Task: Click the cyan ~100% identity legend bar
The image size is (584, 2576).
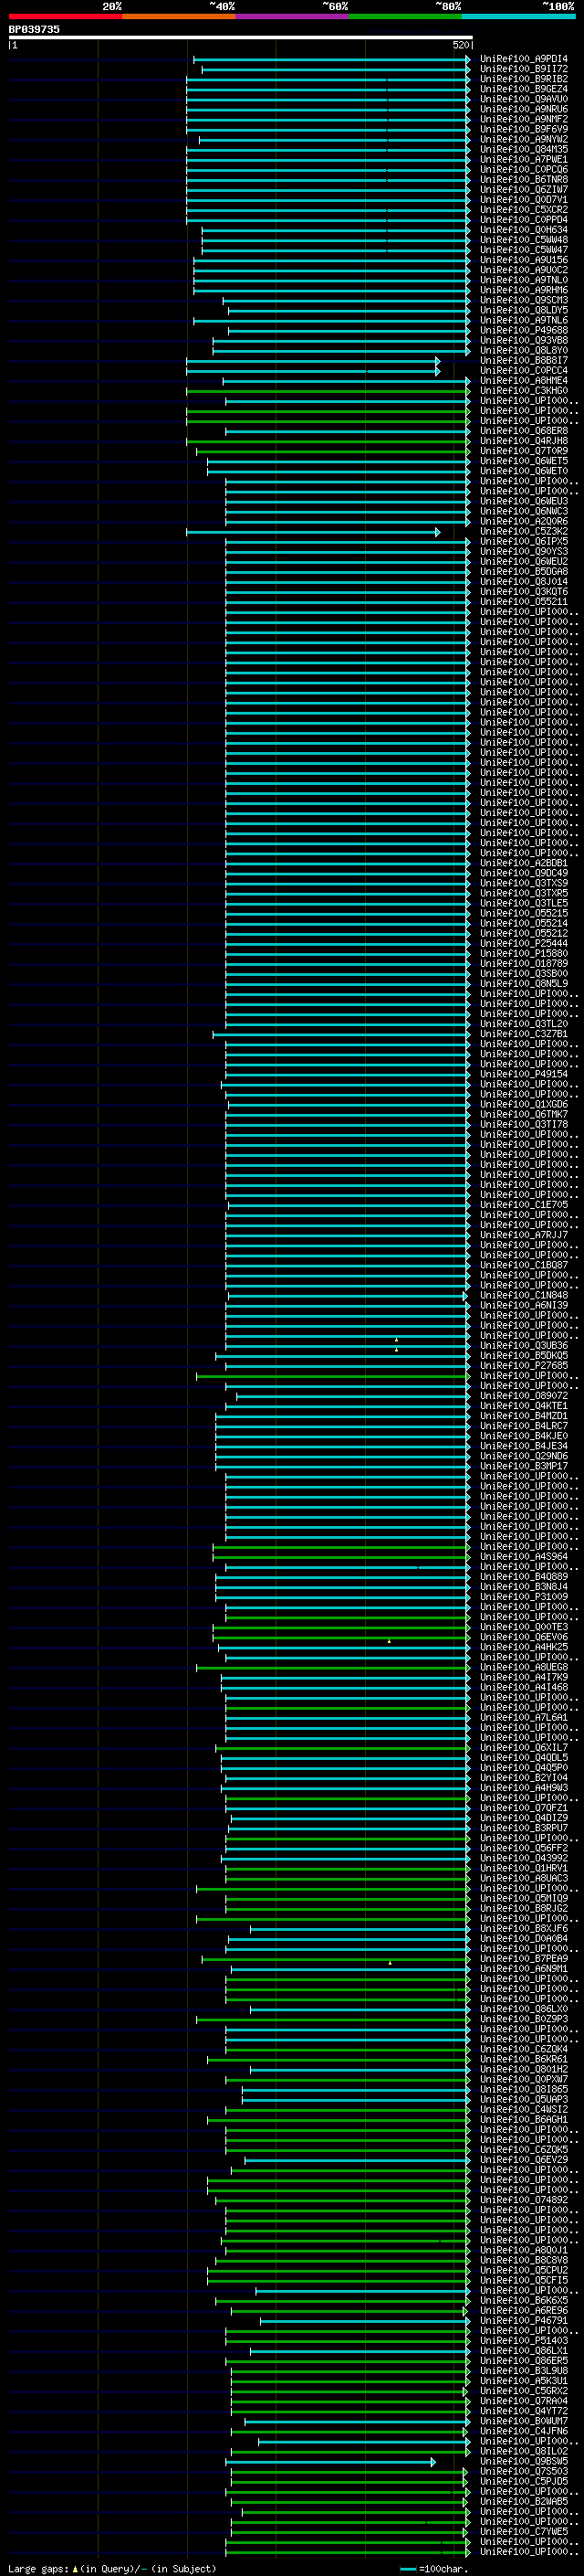Action: click(x=518, y=16)
